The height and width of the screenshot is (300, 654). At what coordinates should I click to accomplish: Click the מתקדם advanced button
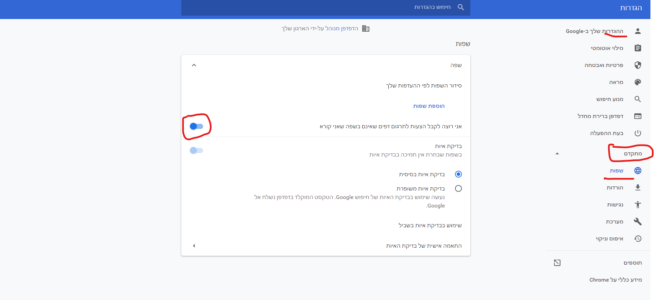click(x=633, y=154)
